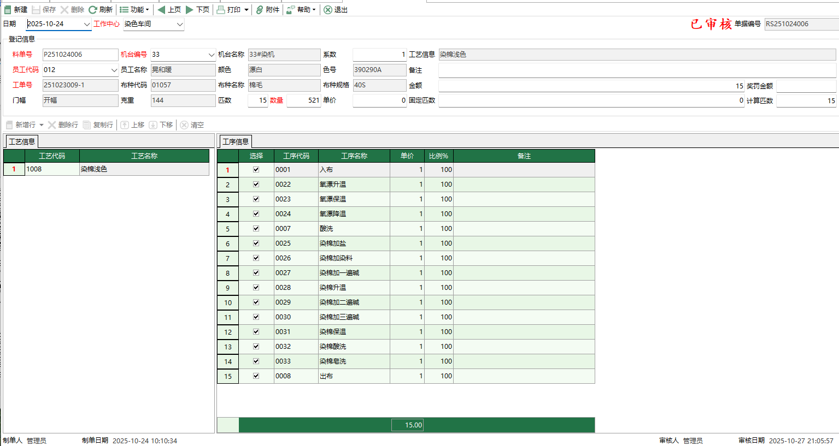Toggle selection of the 酸洗 process row
This screenshot has height=446, width=839.
pos(256,228)
